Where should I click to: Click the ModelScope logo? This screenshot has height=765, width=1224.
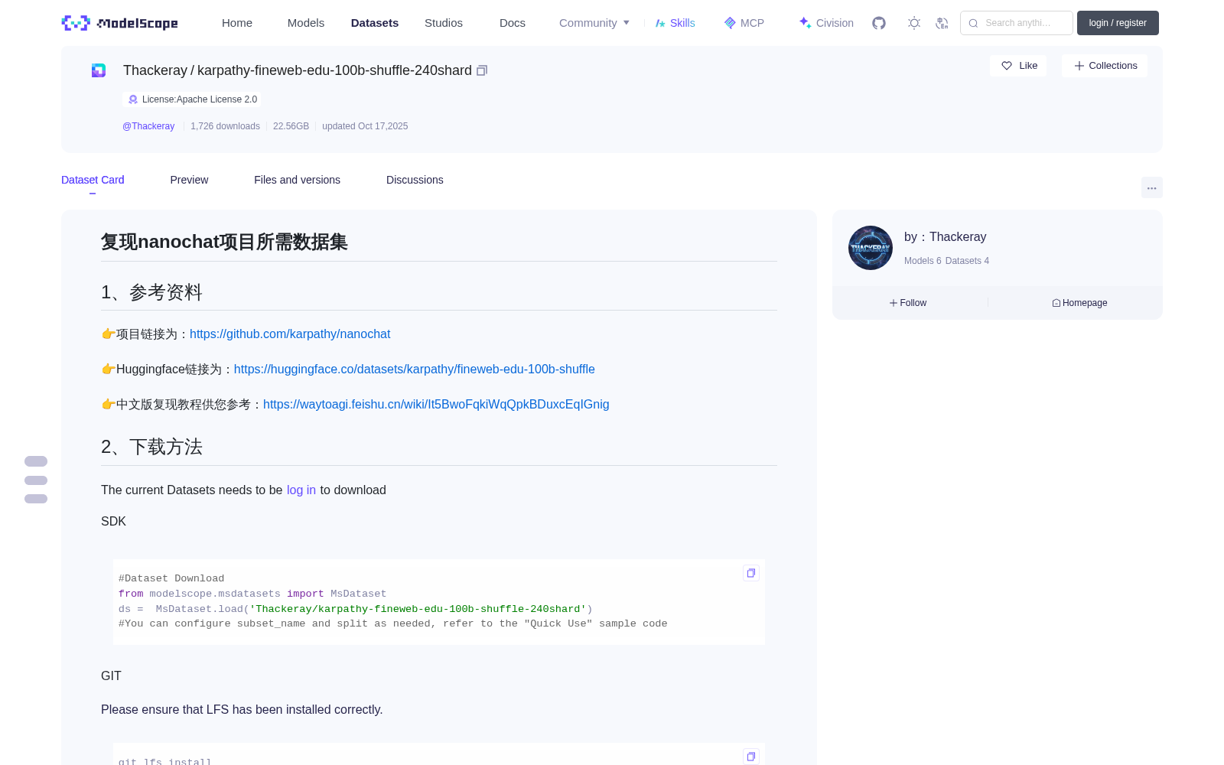119,23
